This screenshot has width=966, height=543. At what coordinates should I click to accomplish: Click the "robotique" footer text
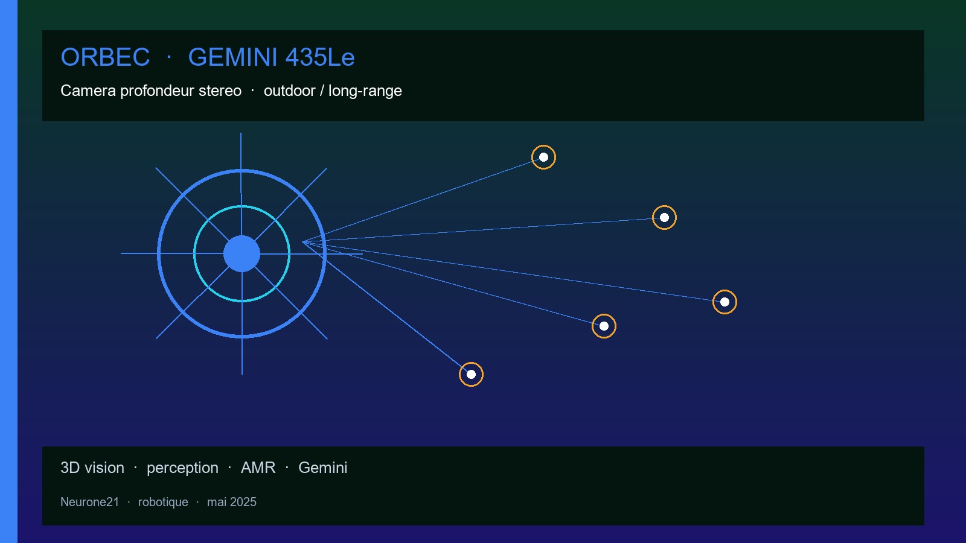[163, 502]
